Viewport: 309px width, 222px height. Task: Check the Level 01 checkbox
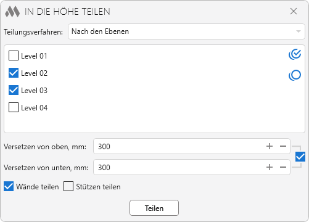coord(14,55)
